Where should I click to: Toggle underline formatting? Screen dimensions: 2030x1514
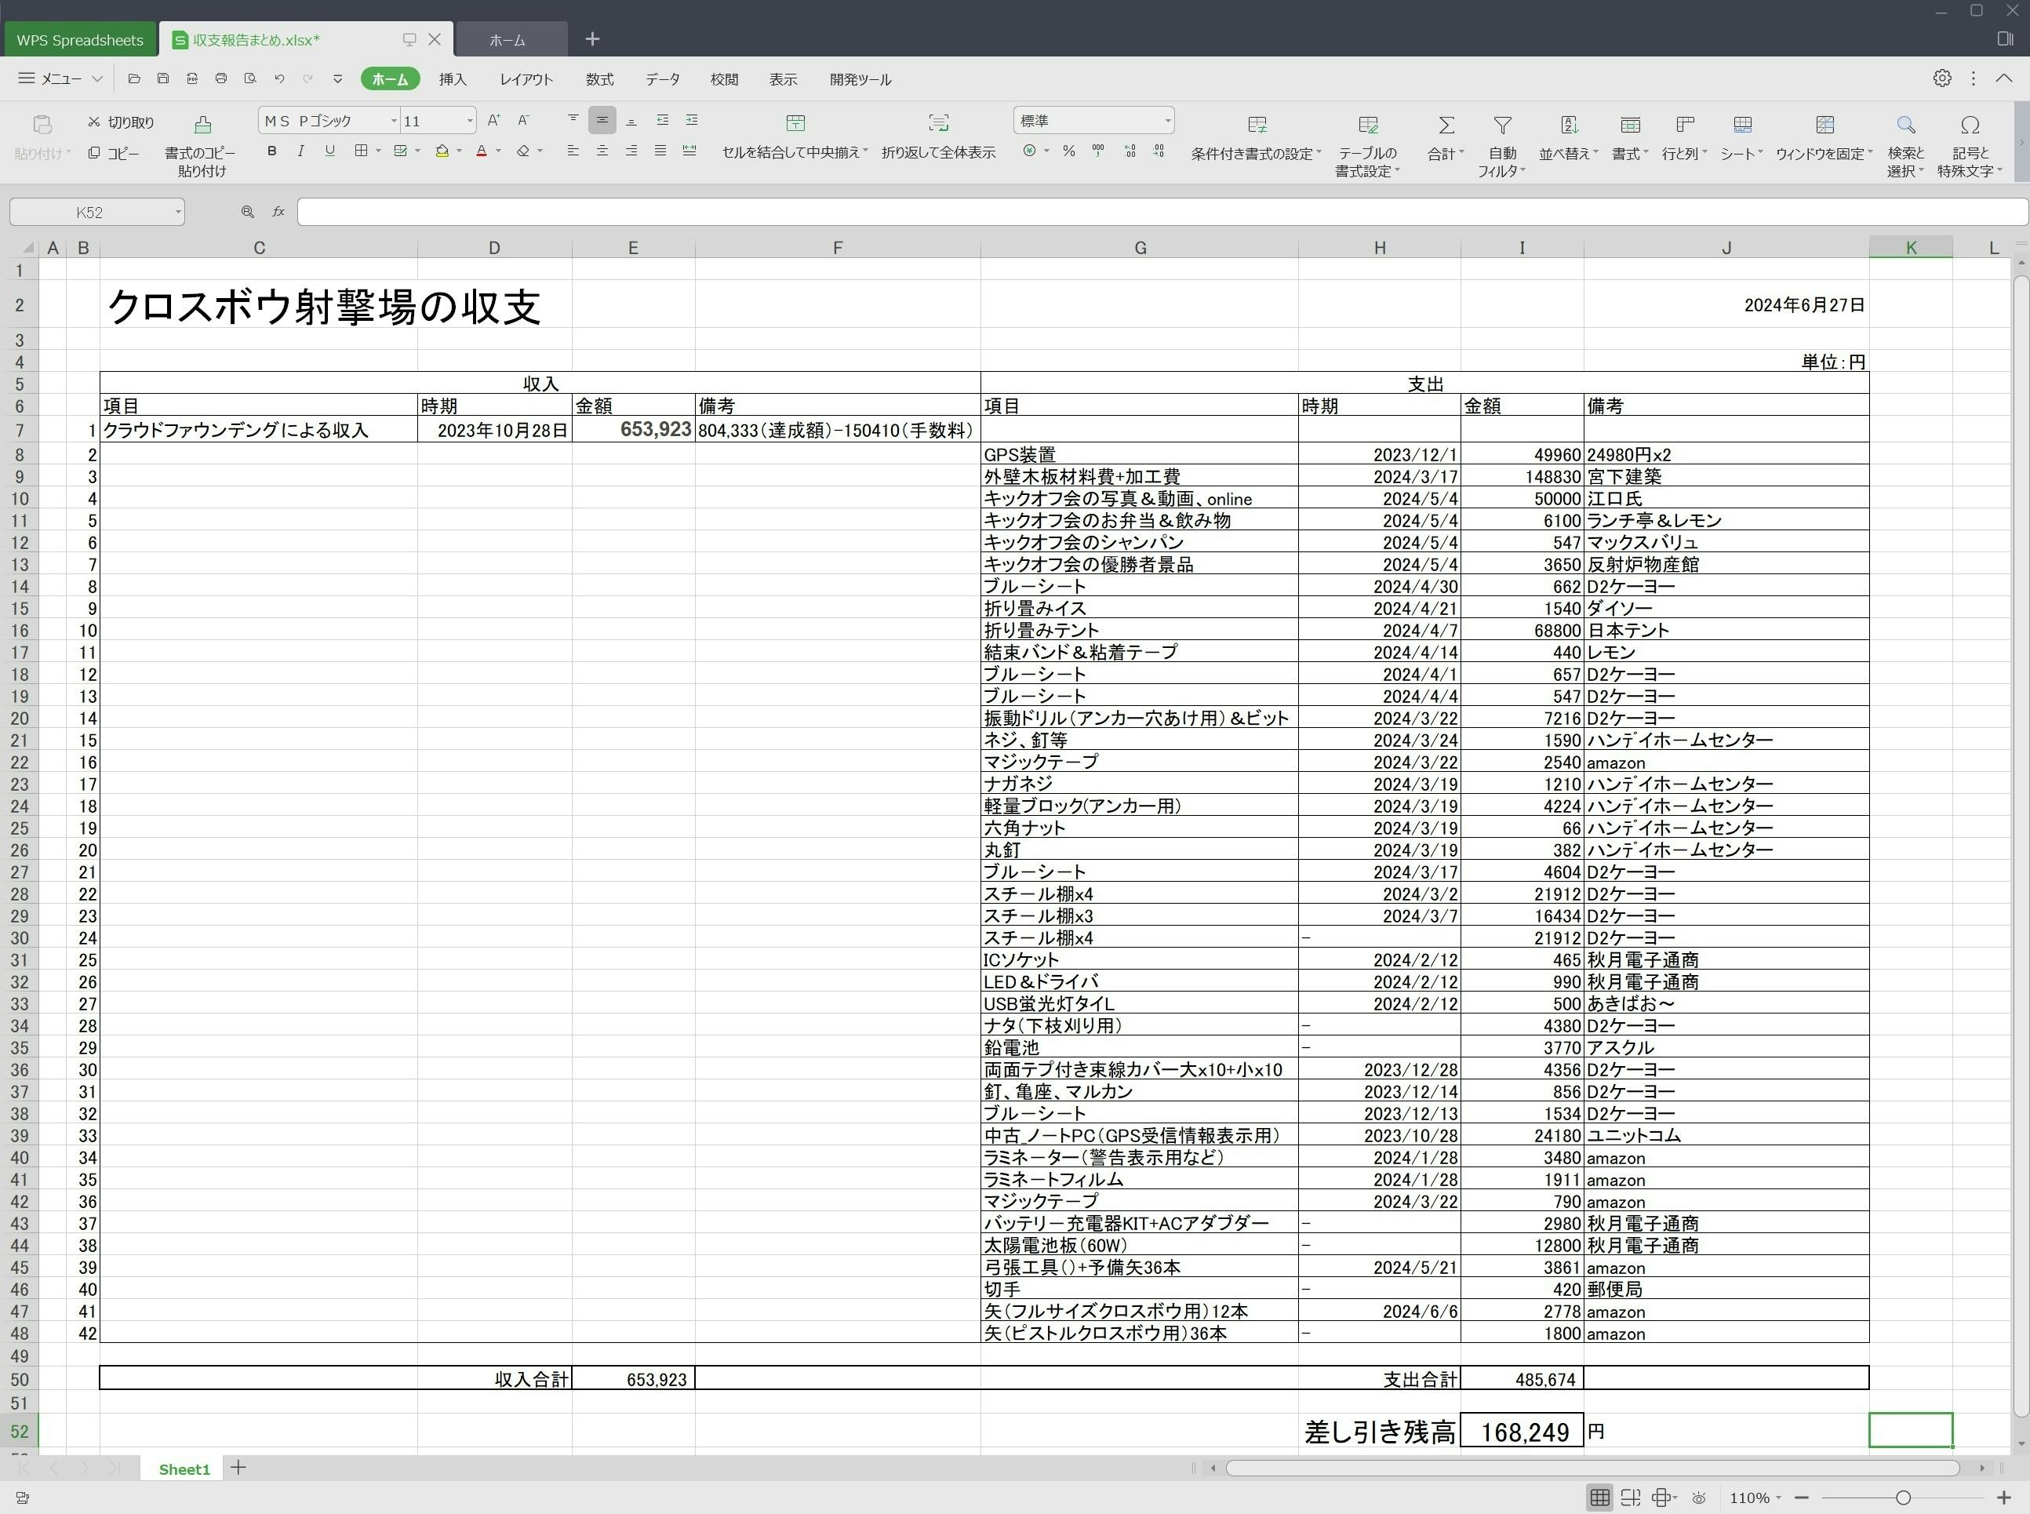pyautogui.click(x=330, y=151)
